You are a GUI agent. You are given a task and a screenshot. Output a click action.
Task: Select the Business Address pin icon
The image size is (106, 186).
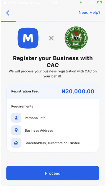[x=16, y=130]
